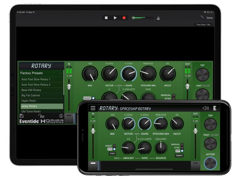Toggle the metronome icon on the iPad
Image resolution: width=239 pixels, height=179 pixels.
(x=158, y=18)
